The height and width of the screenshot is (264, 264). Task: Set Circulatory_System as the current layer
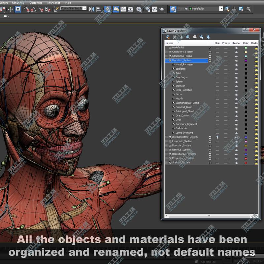[210, 52]
